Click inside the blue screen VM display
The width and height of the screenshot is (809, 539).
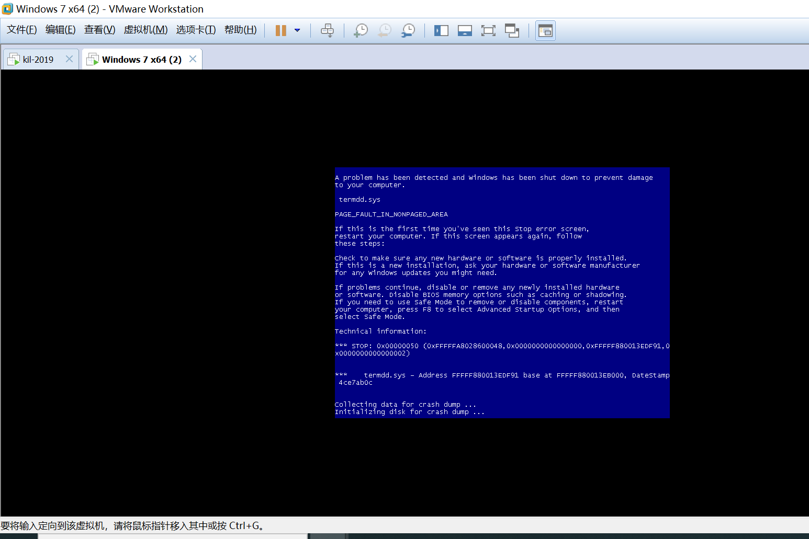point(501,293)
